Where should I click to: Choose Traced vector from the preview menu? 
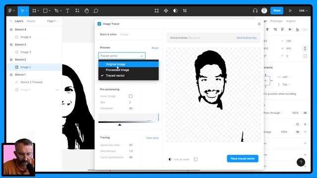point(129,76)
